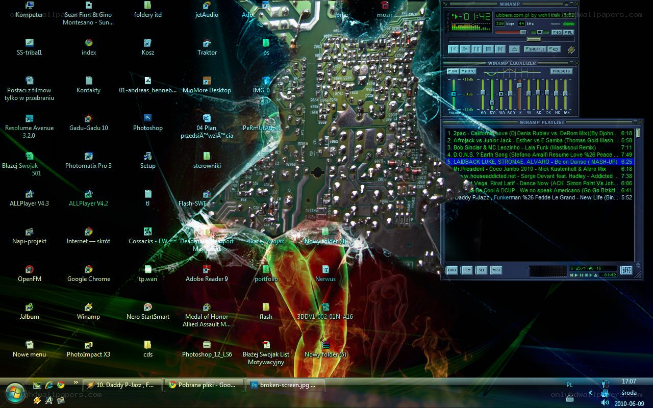Click the 1K equalizer band slider
Viewport: 653px width, 408px height.
[520, 94]
